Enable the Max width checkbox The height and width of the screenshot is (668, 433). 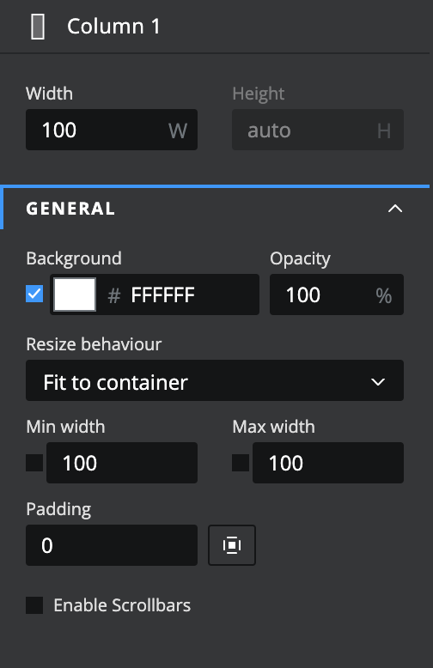[241, 463]
